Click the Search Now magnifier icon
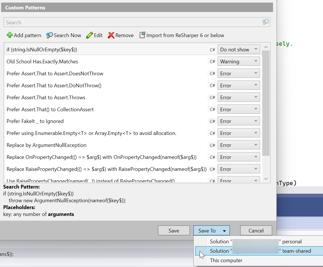323x267 pixels. [50, 35]
